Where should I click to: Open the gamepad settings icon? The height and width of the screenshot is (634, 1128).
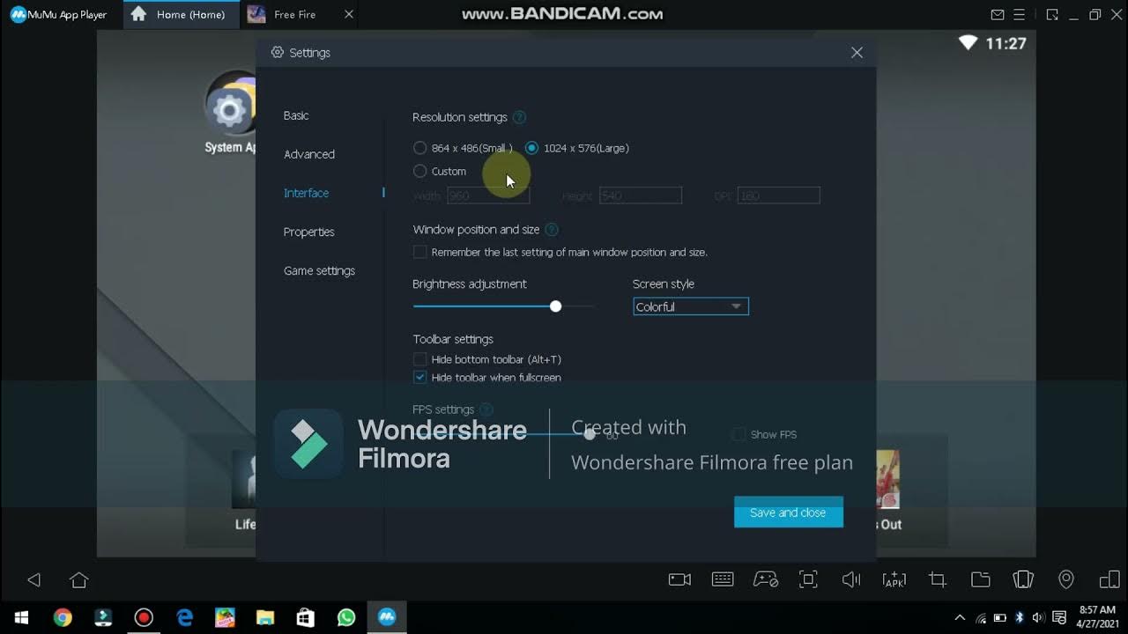pos(765,579)
